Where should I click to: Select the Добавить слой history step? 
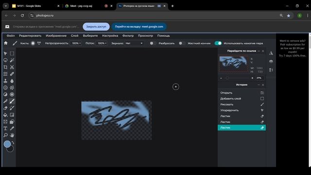coord(242,99)
